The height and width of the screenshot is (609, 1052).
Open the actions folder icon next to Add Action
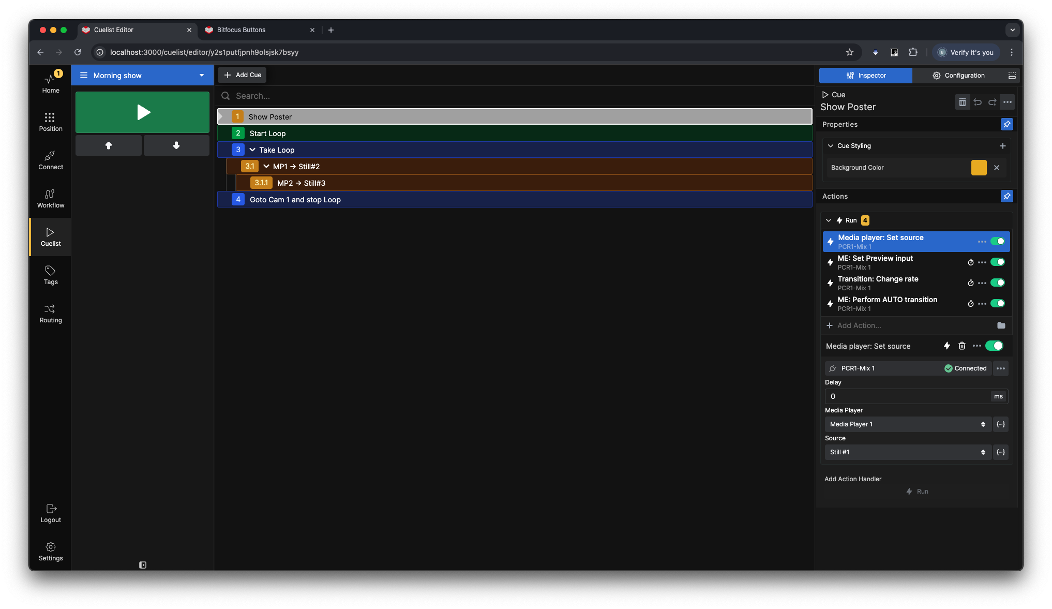(1001, 325)
